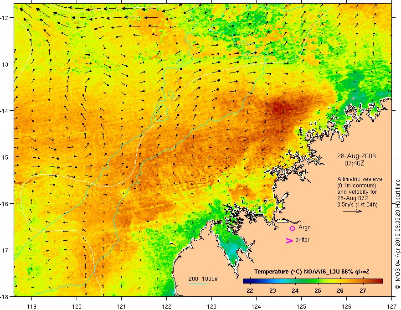The image size is (401, 310).
Task: Click the date label 28-Aug-2006
Action: pyautogui.click(x=356, y=156)
